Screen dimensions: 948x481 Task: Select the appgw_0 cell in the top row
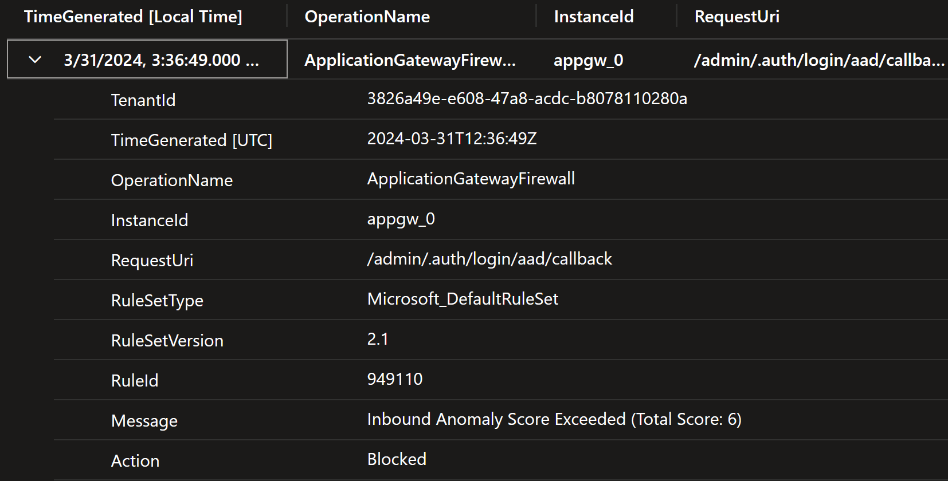(x=589, y=60)
